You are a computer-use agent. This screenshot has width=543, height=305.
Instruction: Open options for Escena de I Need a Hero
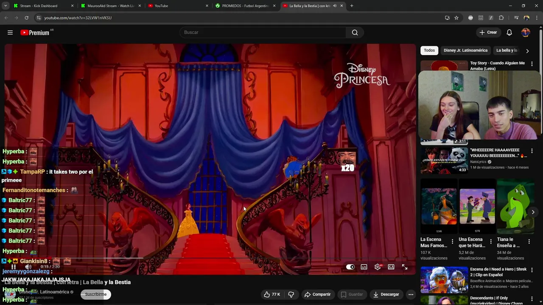pyautogui.click(x=532, y=270)
